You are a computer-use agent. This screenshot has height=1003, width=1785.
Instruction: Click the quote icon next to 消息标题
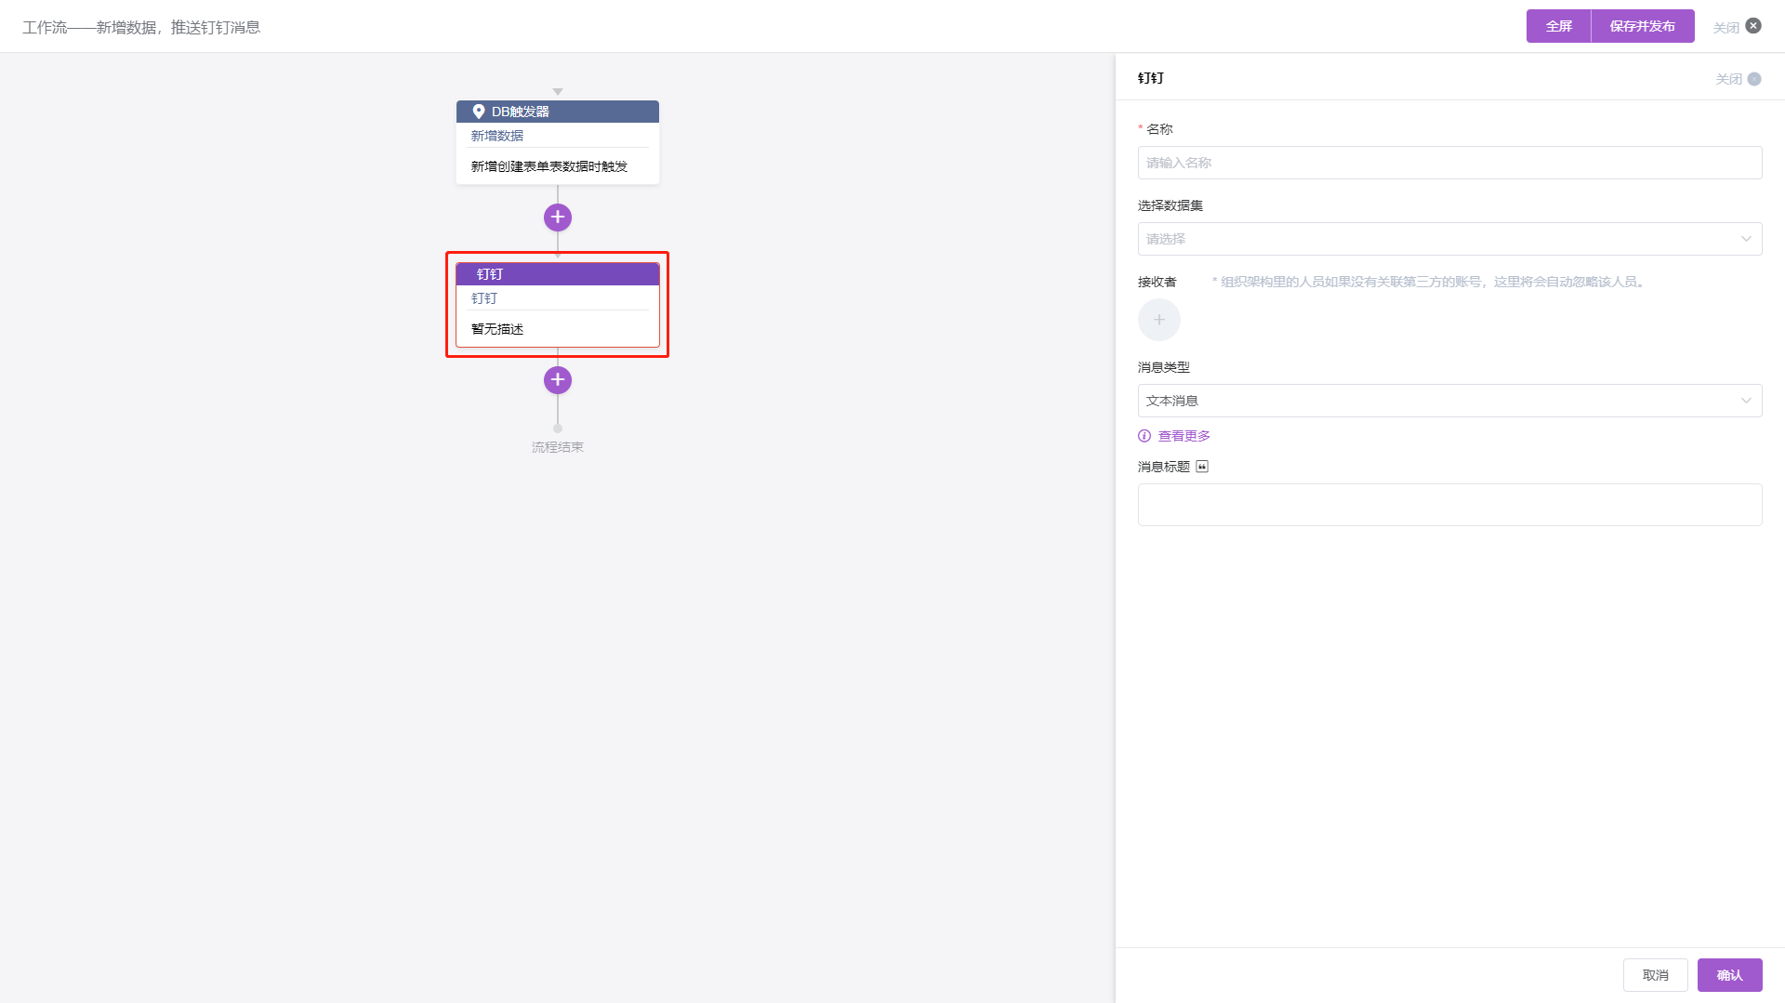coord(1202,467)
